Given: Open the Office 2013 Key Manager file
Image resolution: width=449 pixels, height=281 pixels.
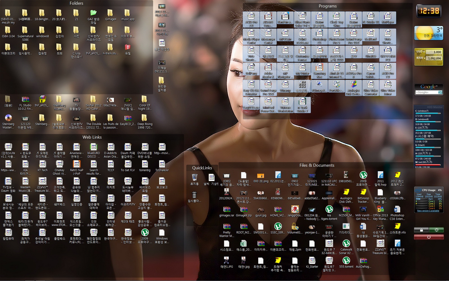Looking at the screenshot, I should (380, 213).
